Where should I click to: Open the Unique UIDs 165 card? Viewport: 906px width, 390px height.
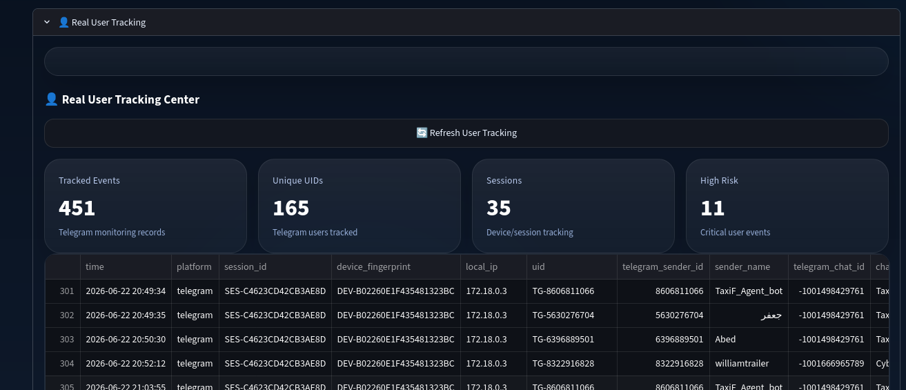(x=360, y=206)
